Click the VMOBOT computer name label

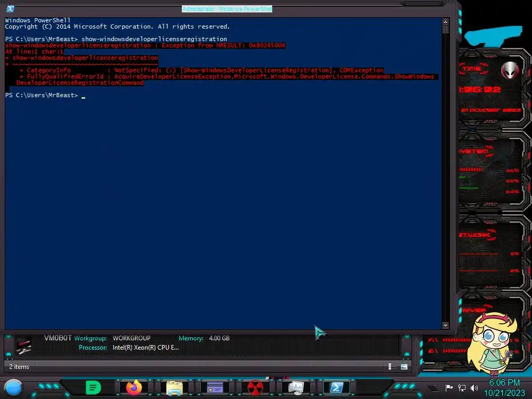(x=58, y=338)
